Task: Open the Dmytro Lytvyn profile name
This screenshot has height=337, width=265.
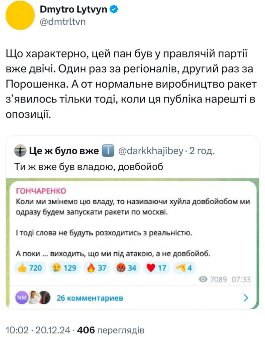Action: [x=74, y=10]
